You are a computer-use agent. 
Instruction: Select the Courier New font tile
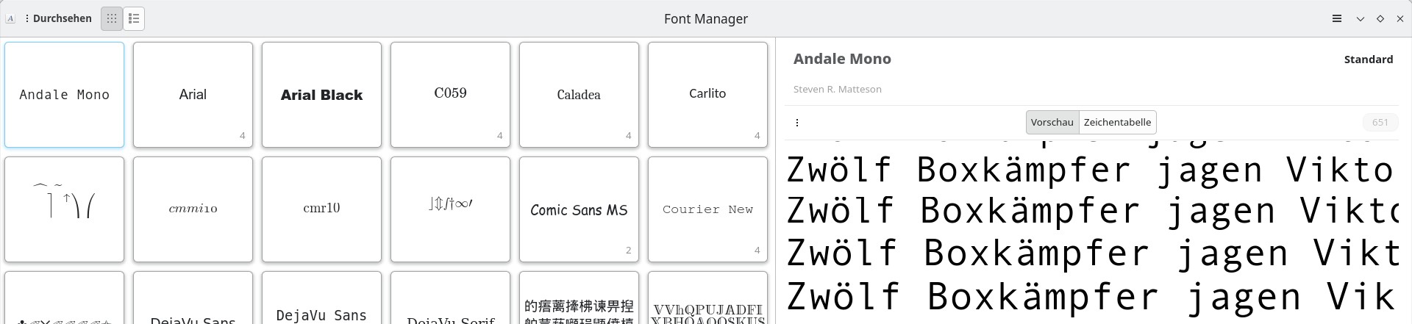[x=707, y=209]
